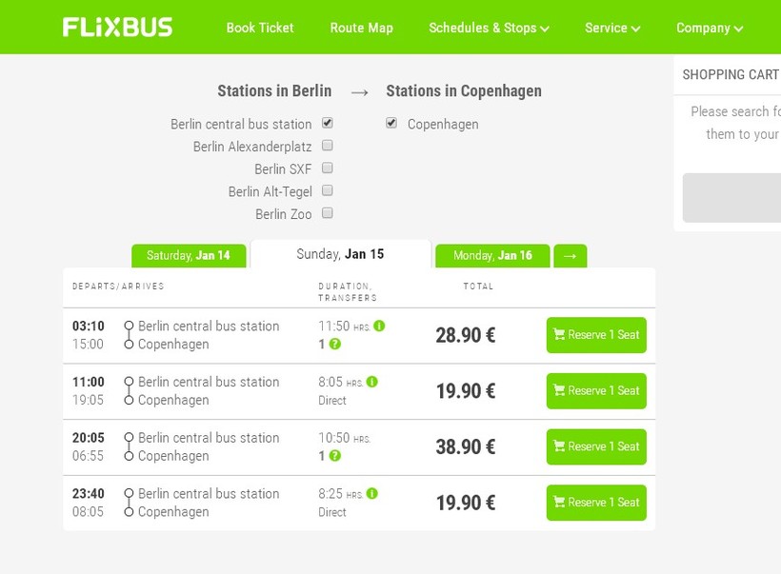This screenshot has width=781, height=574.
Task: Expand the Company dropdown
Action: coord(710,28)
